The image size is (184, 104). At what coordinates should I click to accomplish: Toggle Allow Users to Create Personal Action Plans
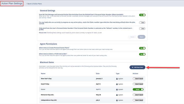pos(142,48)
